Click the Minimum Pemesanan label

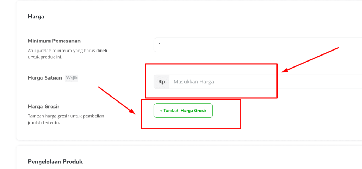54,41
